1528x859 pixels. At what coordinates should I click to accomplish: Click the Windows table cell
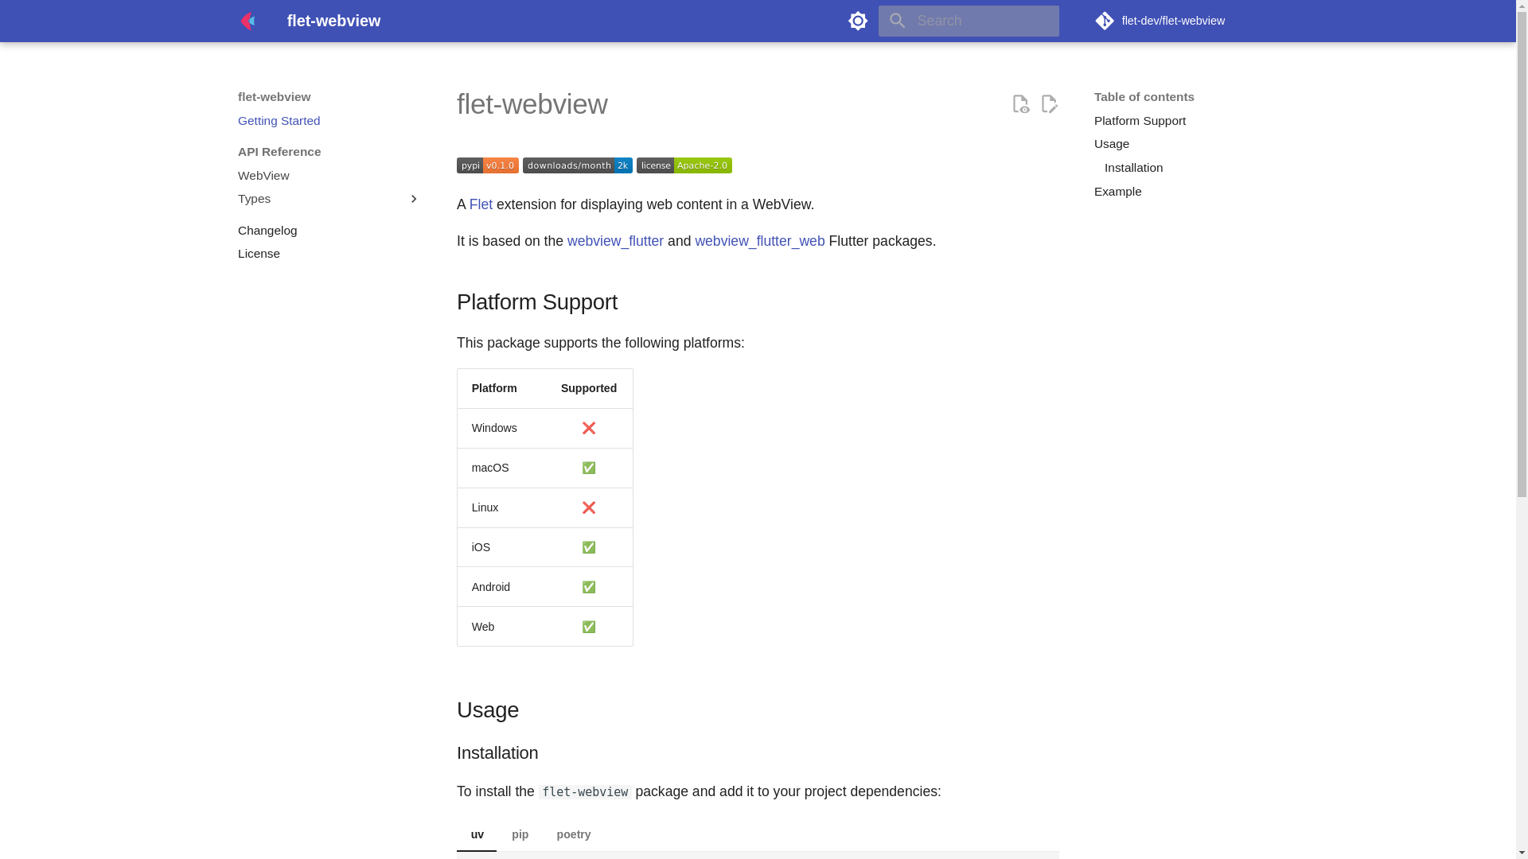pos(501,428)
